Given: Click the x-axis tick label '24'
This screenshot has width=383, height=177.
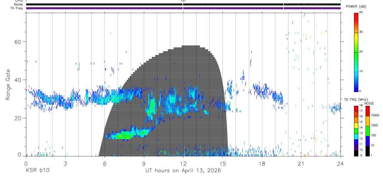Looking at the screenshot, I should pos(340,163).
